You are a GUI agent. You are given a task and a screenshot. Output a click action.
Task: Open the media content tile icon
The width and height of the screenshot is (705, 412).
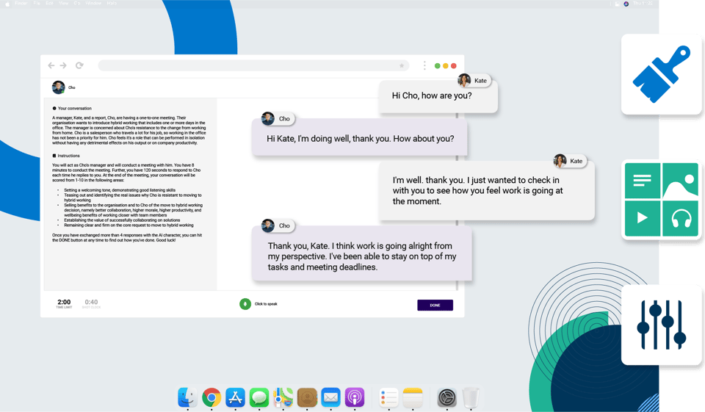point(661,199)
